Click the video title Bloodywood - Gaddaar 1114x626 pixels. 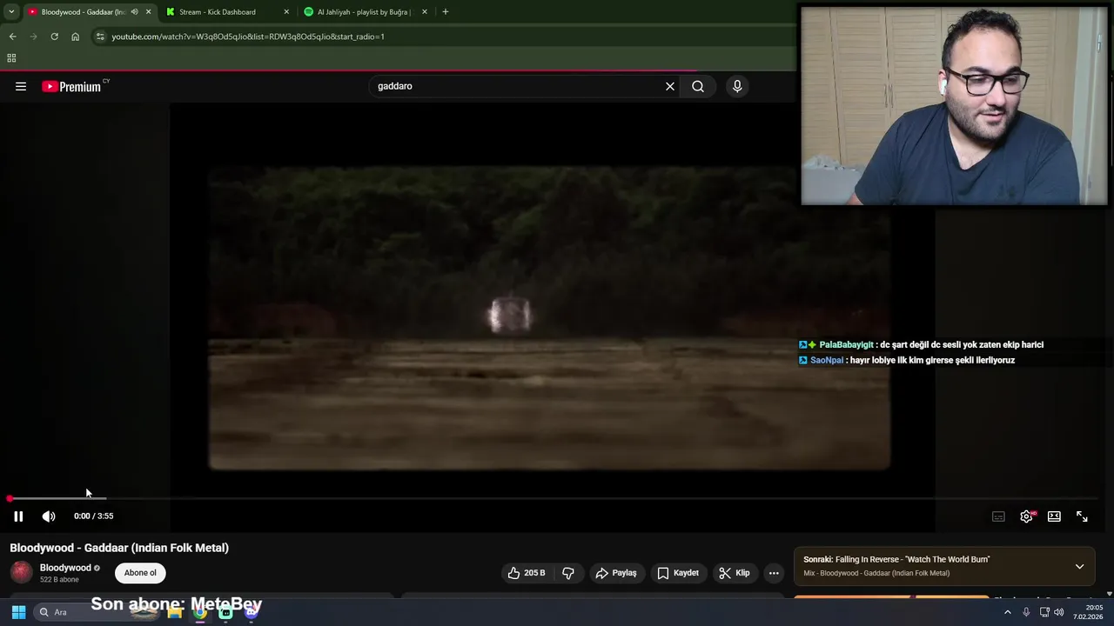tap(119, 548)
